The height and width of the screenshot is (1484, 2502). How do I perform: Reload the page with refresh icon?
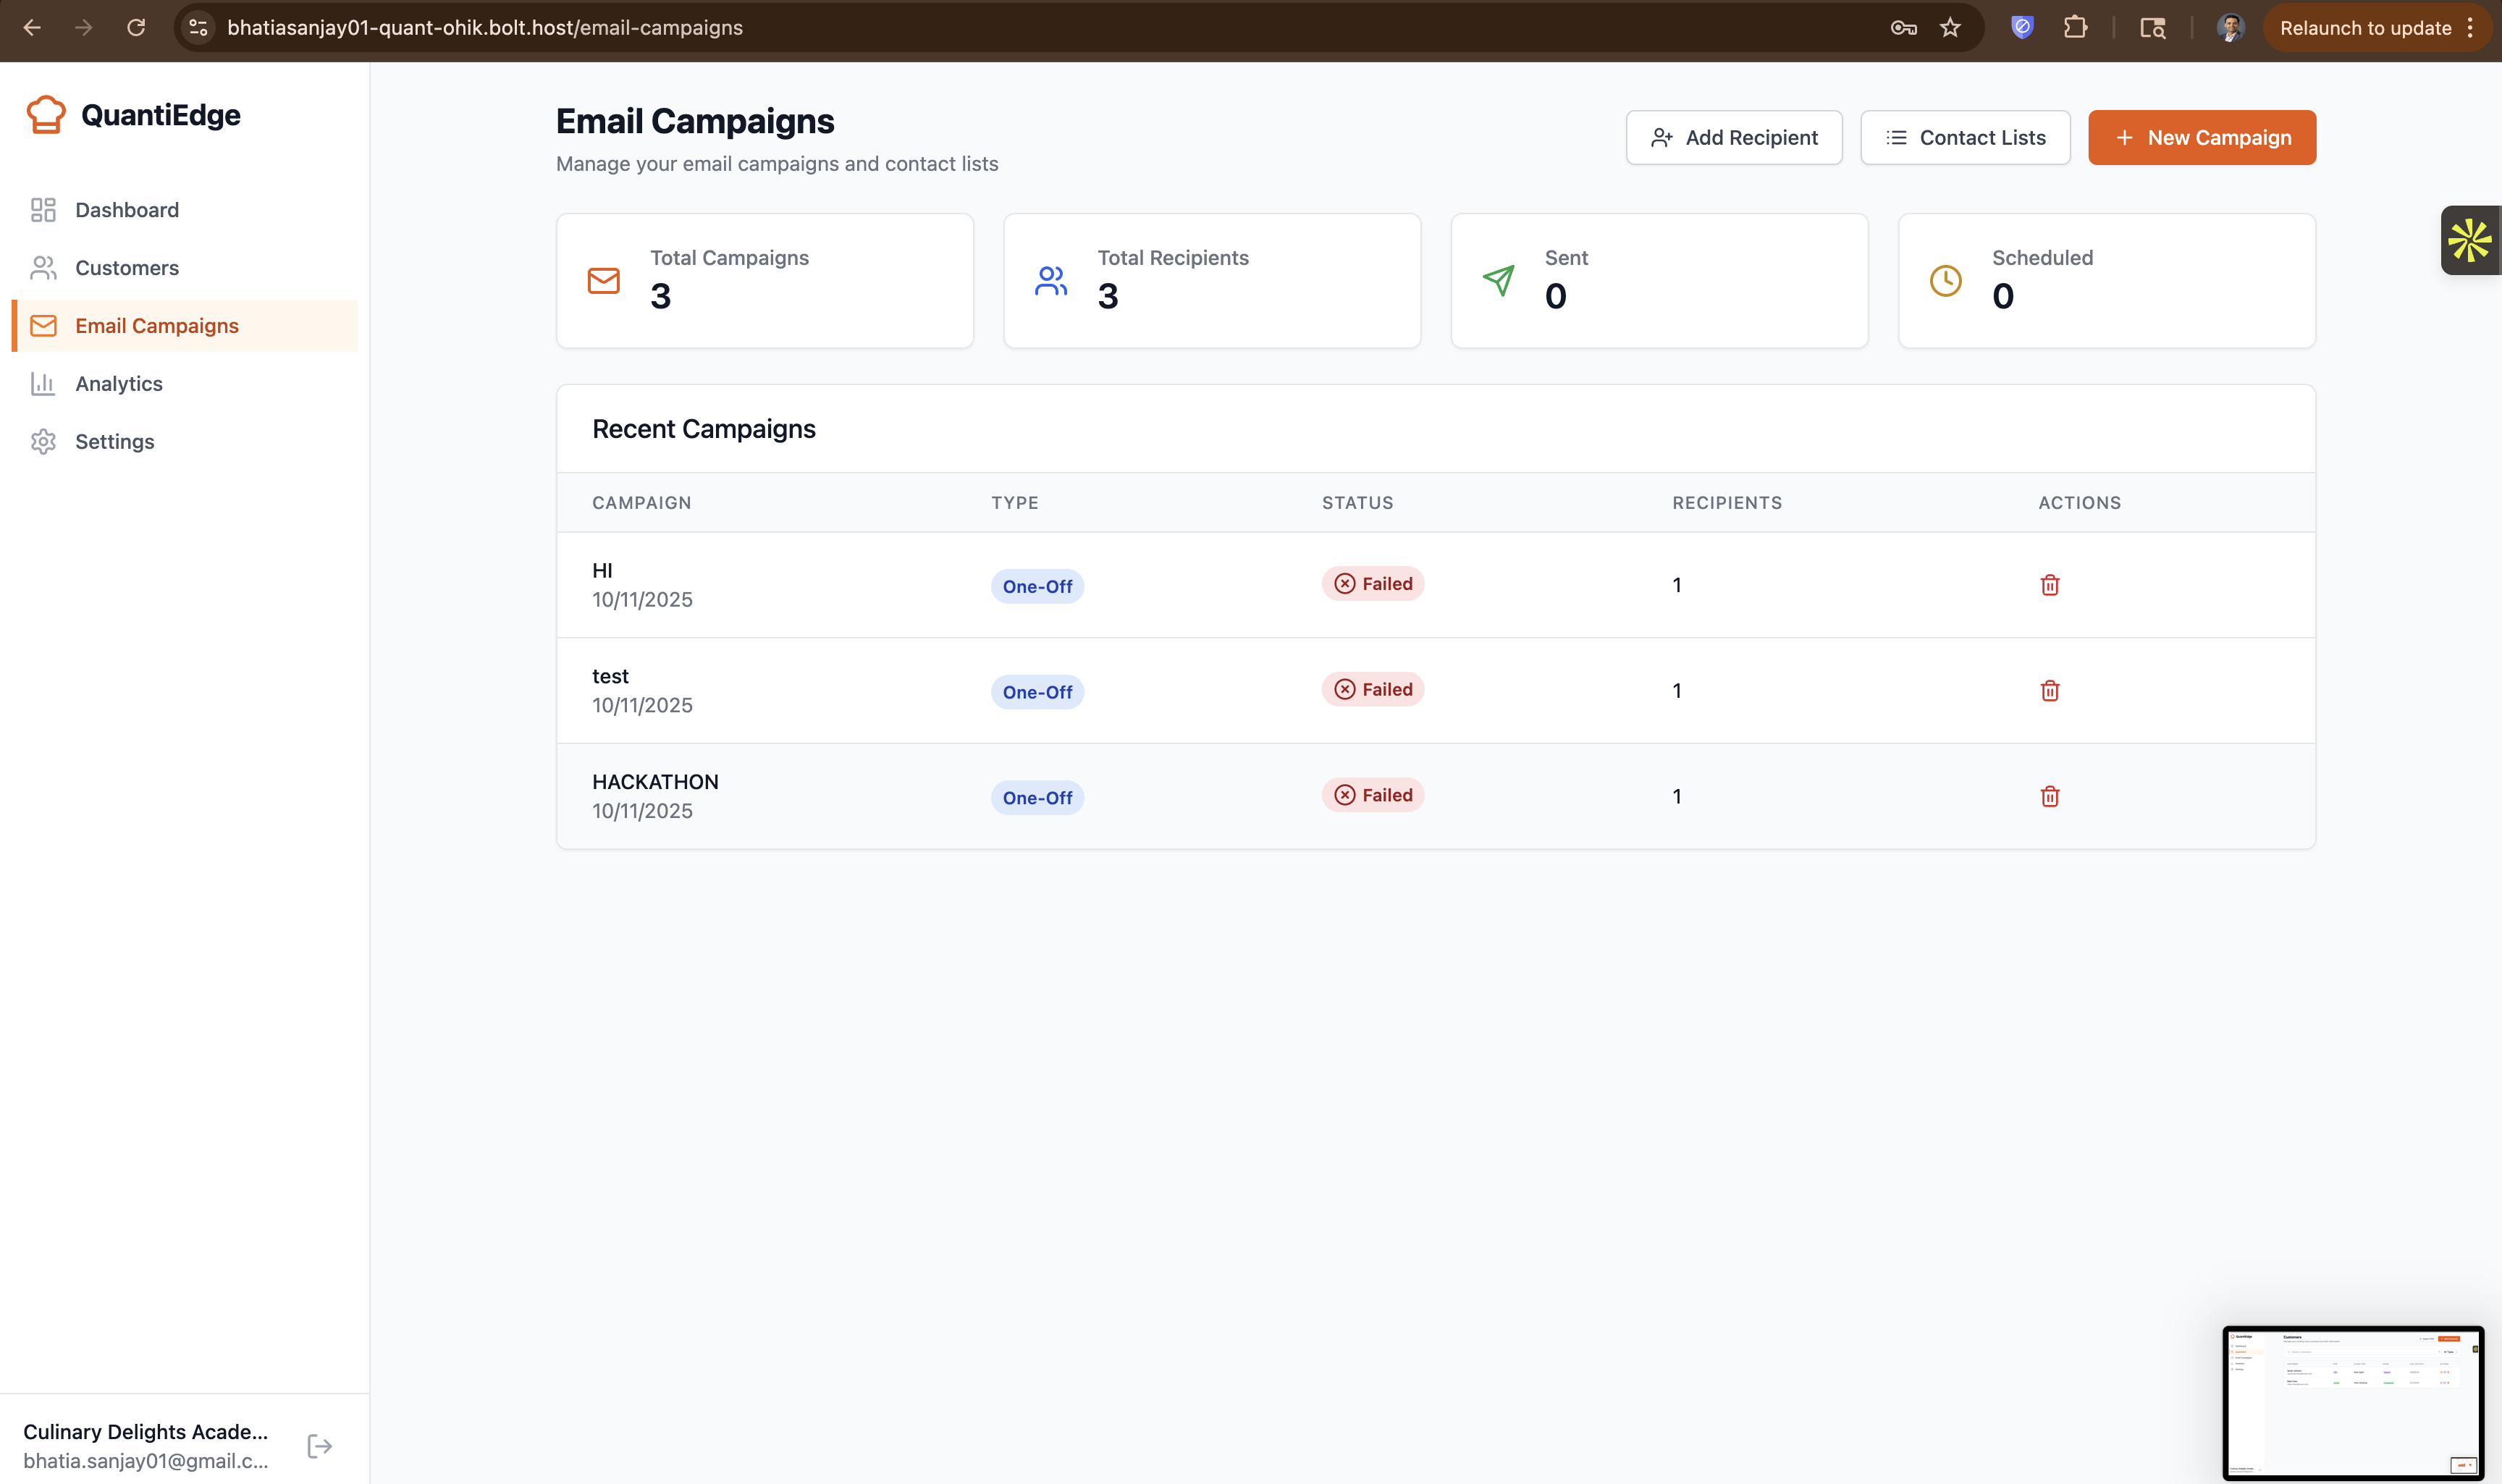pos(136,28)
